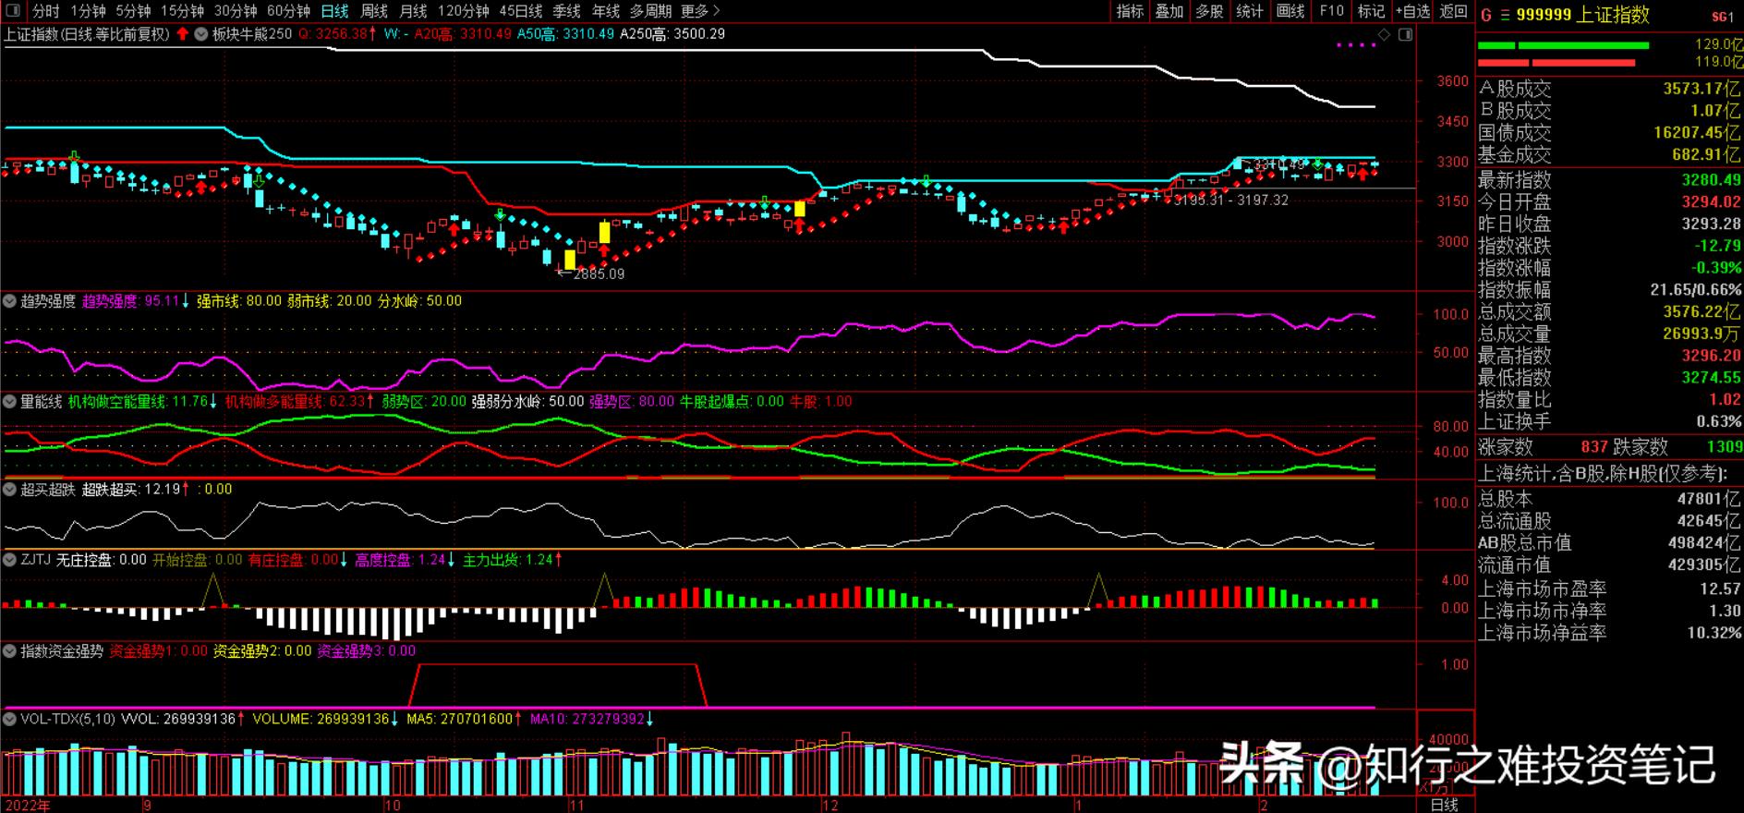The height and width of the screenshot is (813, 1744).
Task: Click the red G icon beside 999999
Action: tap(1486, 15)
